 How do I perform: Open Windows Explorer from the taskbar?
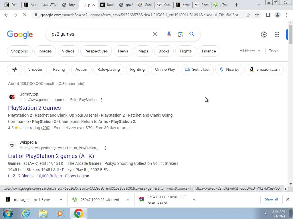tap(43, 214)
